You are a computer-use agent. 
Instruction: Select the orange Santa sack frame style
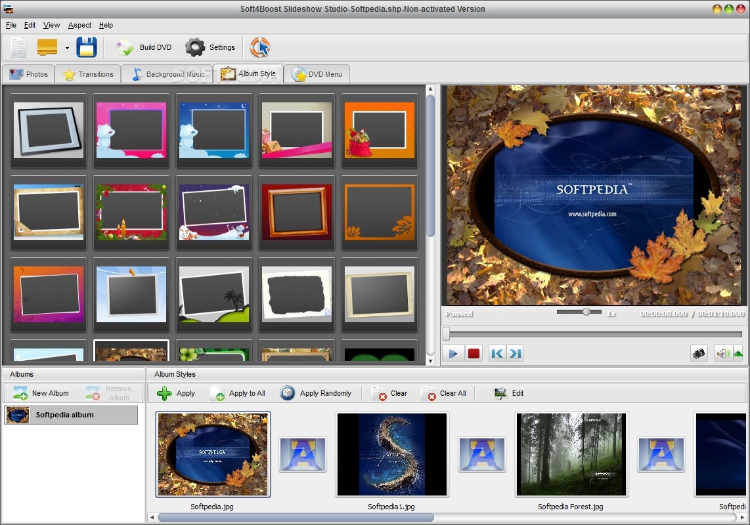(380, 131)
